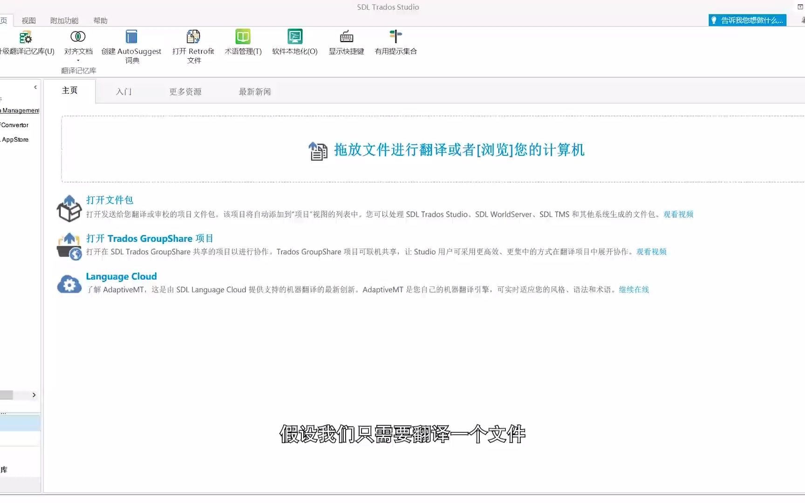Viewport: 805px width, 503px height.
Task: Click the lightbulb Tell Me box
Action: click(747, 20)
